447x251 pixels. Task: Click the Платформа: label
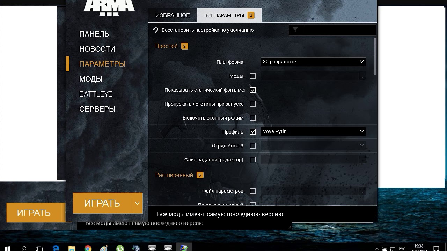point(230,62)
